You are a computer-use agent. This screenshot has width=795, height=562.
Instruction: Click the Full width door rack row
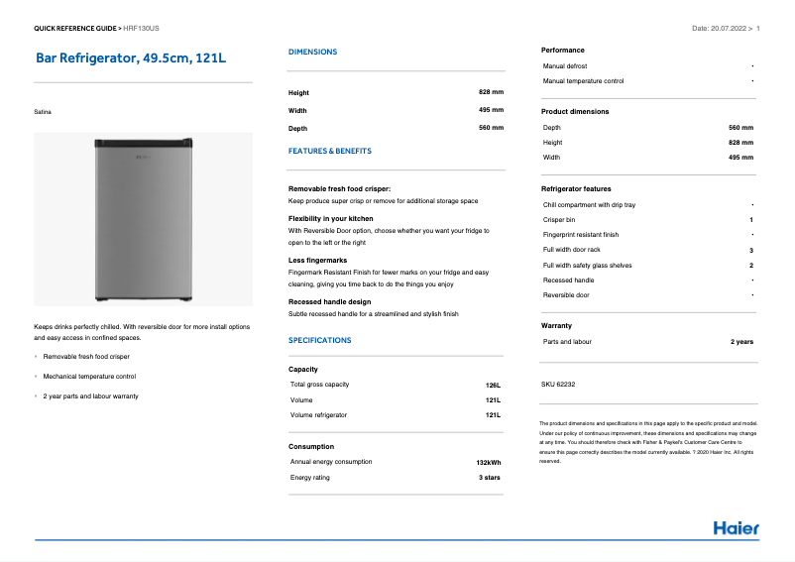pos(647,251)
